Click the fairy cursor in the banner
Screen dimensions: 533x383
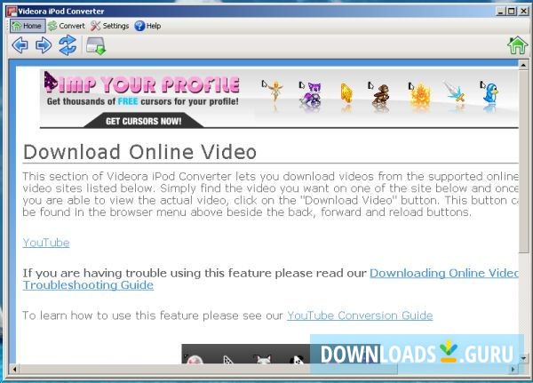274,91
